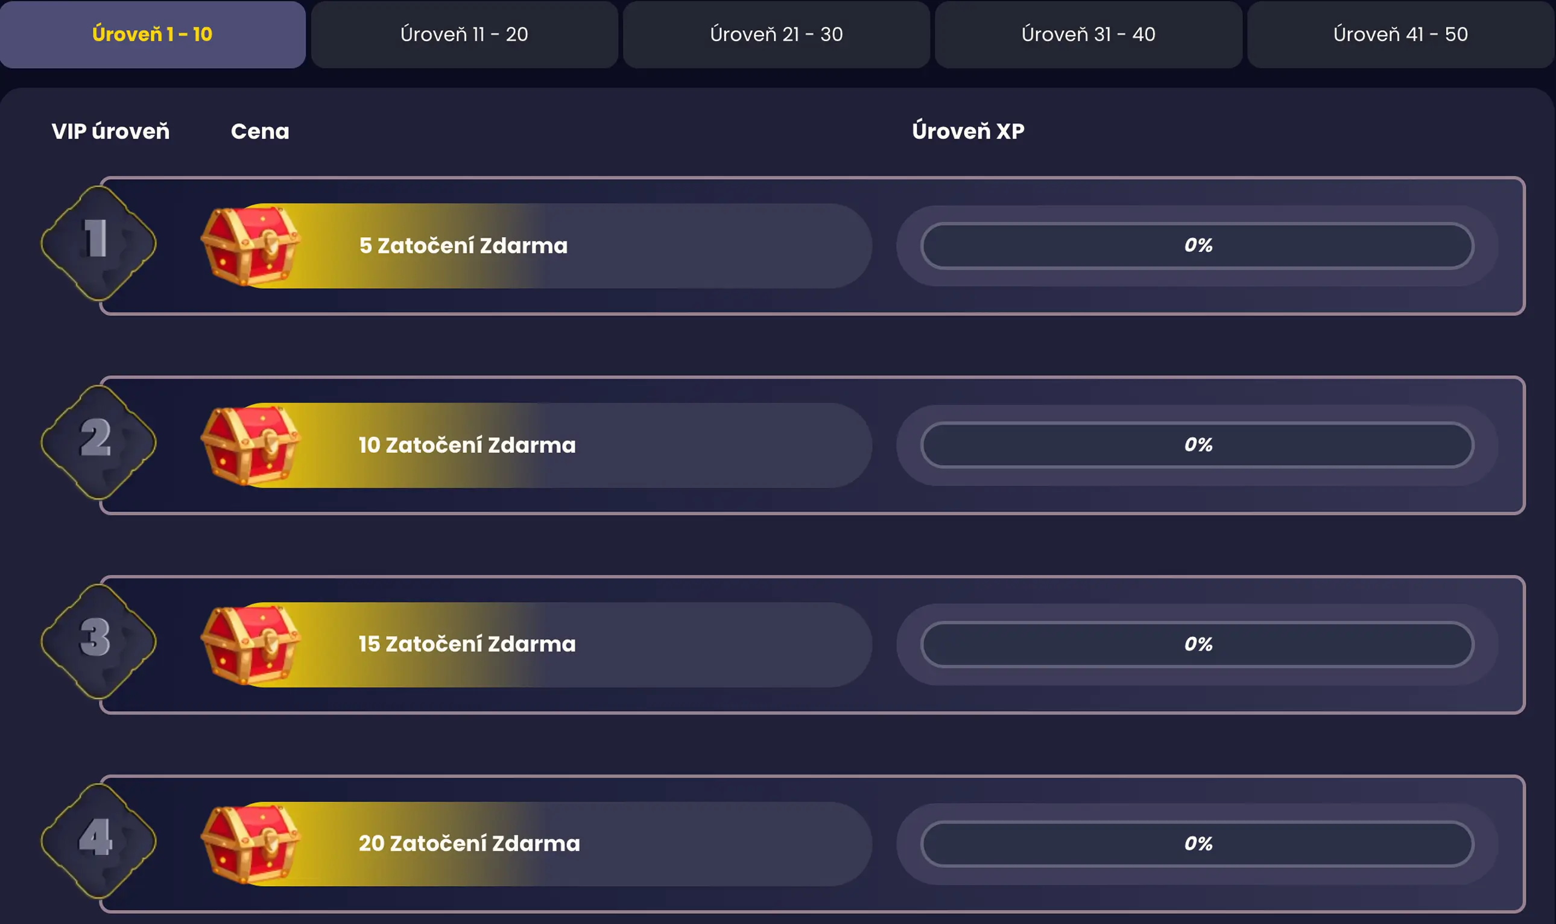Click the treasure chest for 5 free spins

(250, 246)
